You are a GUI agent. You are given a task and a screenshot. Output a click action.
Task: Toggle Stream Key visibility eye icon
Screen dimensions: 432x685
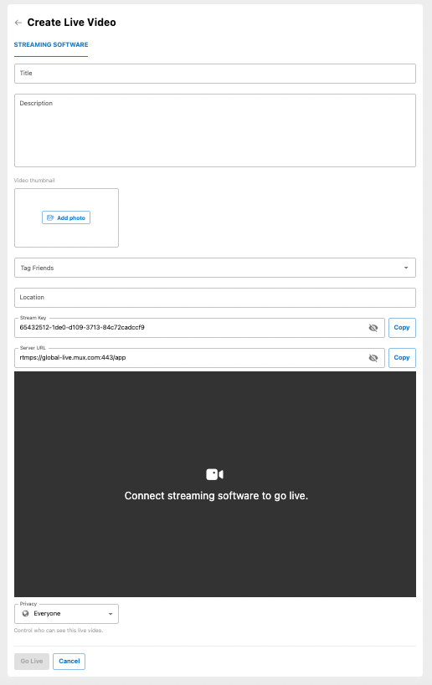tap(373, 328)
